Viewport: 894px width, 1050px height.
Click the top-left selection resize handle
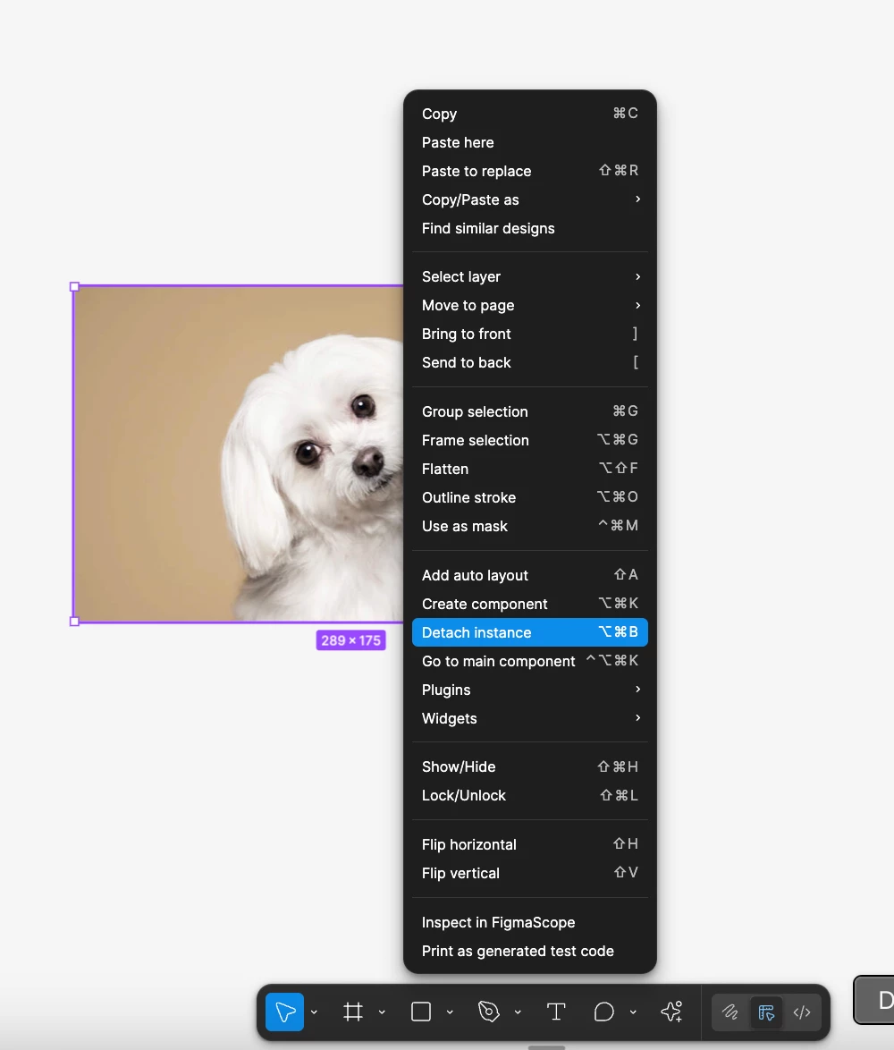point(74,286)
